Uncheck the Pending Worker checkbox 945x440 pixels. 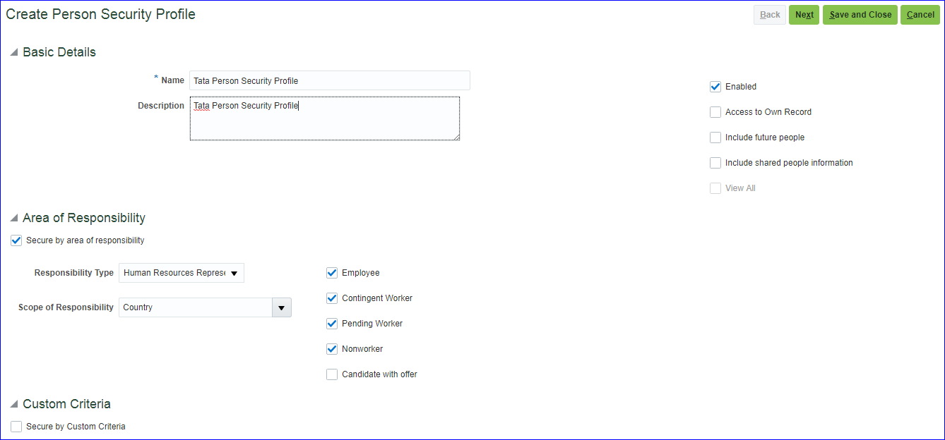tap(332, 324)
